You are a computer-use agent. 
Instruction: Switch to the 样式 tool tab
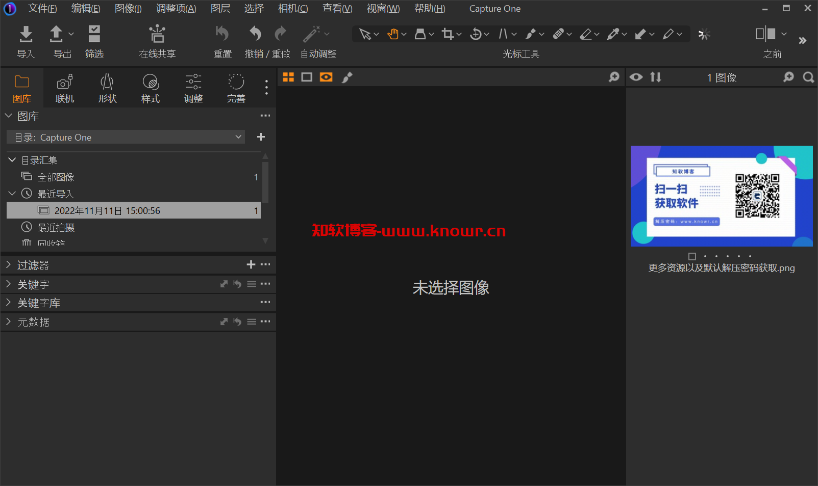coord(151,89)
